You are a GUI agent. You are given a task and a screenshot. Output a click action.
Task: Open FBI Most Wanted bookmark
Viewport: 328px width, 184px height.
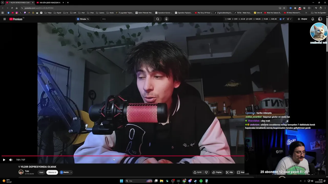292,13
